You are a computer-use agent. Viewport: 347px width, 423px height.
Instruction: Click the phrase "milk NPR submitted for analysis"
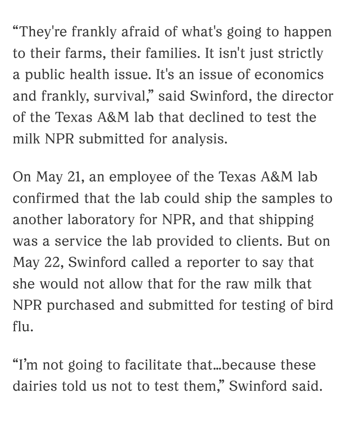[120, 139]
